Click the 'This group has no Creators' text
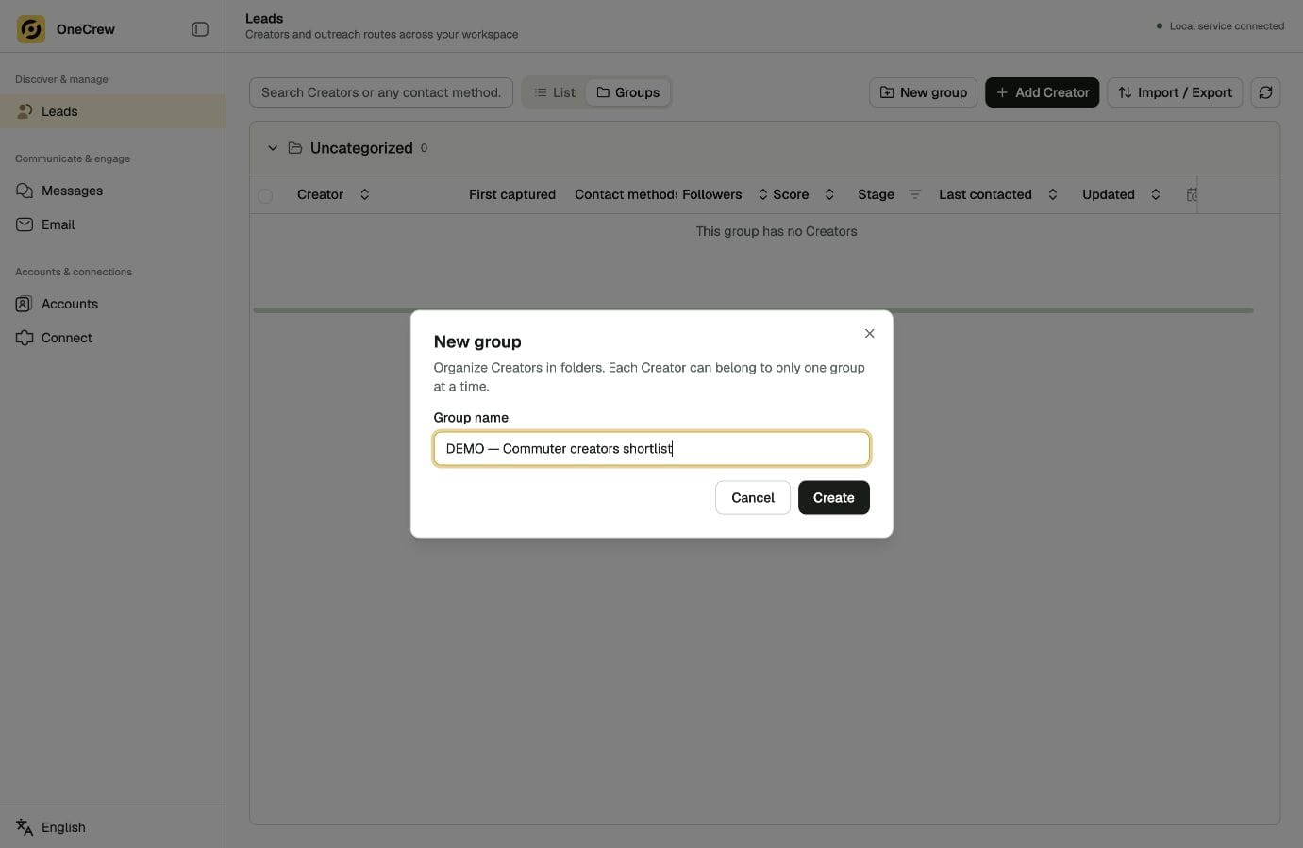The image size is (1303, 848). pos(777,231)
